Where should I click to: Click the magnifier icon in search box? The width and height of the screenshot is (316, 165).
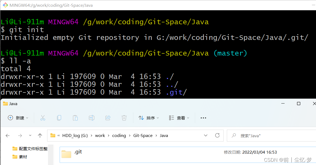234,136
